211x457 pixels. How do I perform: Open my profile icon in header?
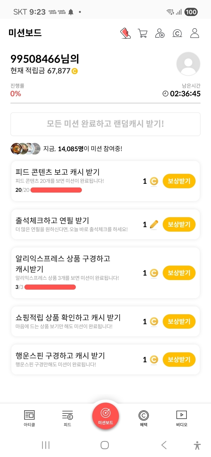click(194, 33)
